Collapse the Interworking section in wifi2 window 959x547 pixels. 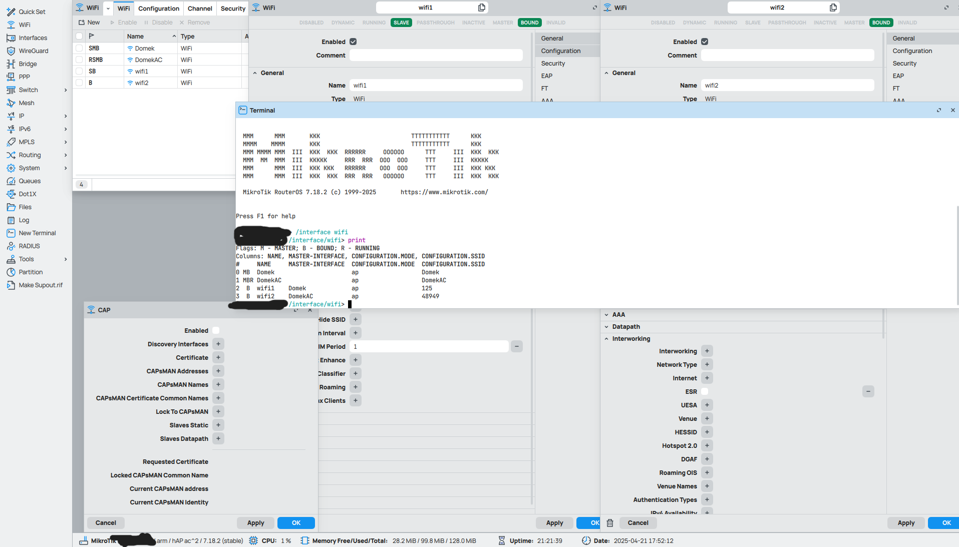pyautogui.click(x=606, y=339)
